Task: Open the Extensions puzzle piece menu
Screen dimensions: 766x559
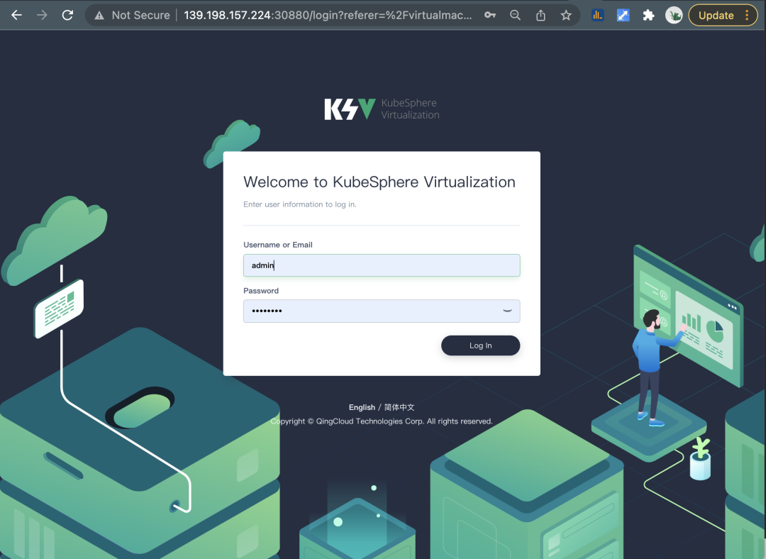Action: pos(648,15)
